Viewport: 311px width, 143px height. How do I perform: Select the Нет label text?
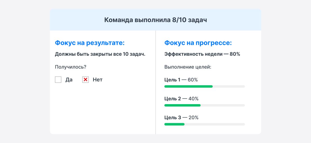point(98,80)
